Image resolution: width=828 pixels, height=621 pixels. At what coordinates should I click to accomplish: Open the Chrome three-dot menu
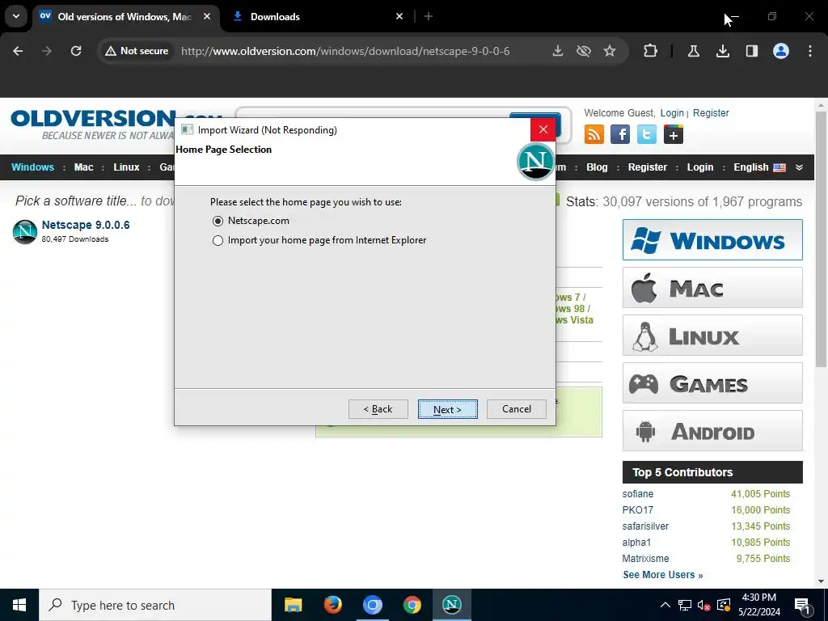pyautogui.click(x=810, y=51)
